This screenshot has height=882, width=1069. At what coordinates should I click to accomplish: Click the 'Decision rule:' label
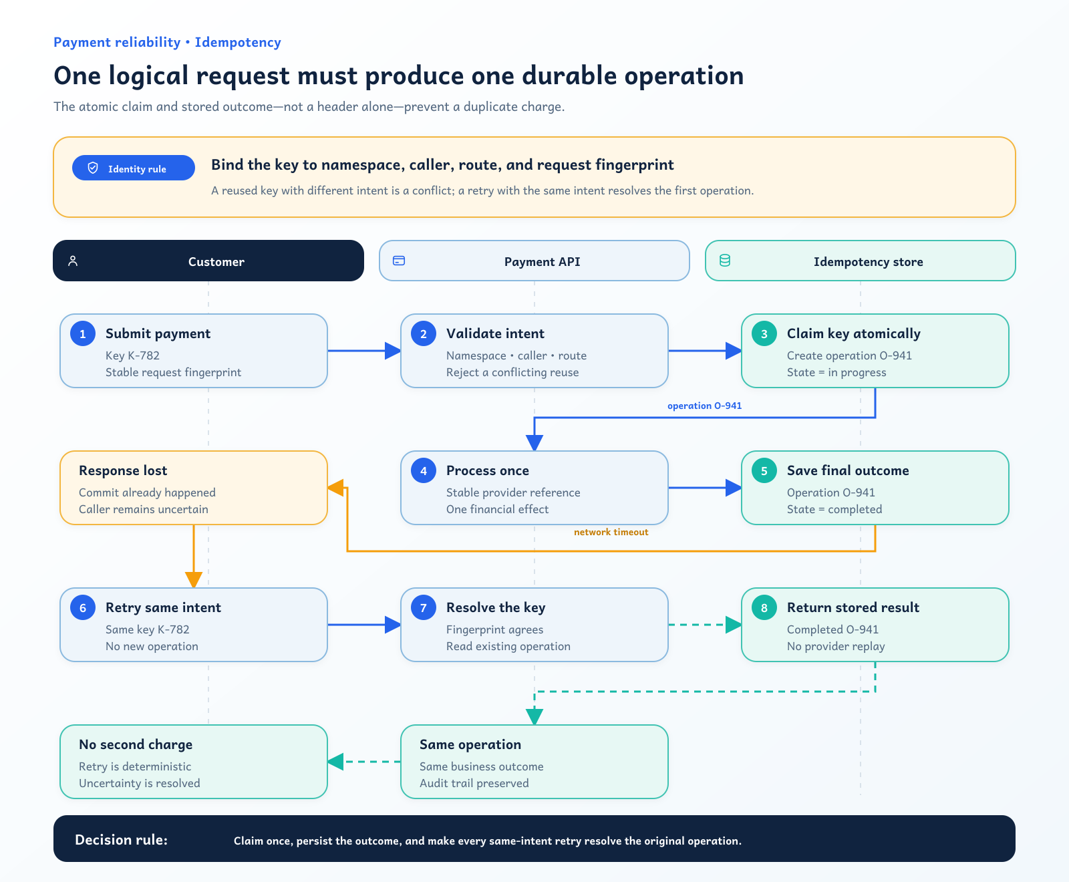[121, 840]
